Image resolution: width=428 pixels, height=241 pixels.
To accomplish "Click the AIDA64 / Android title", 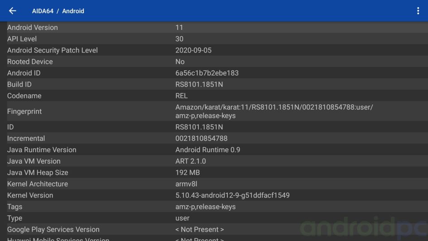I will 58,11.
